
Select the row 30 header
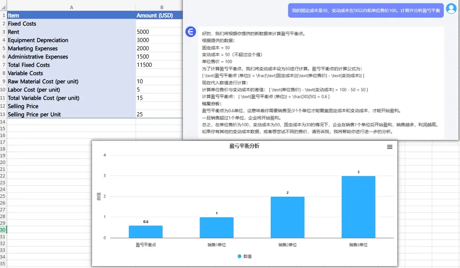(3, 230)
